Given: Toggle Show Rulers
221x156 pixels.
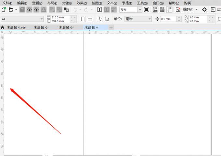Looking at the screenshot, I should point(155,9).
